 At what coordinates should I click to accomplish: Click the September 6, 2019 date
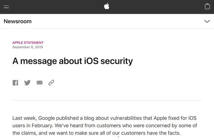(x=28, y=47)
